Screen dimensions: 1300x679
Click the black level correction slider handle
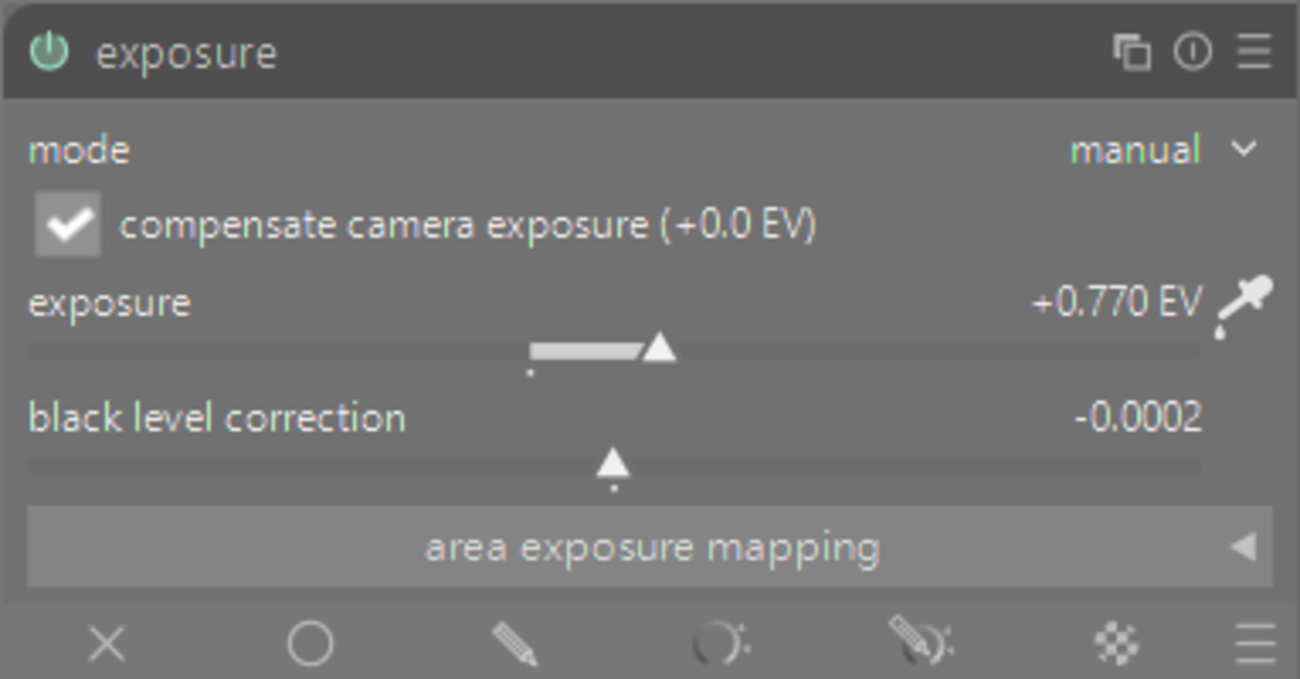613,464
